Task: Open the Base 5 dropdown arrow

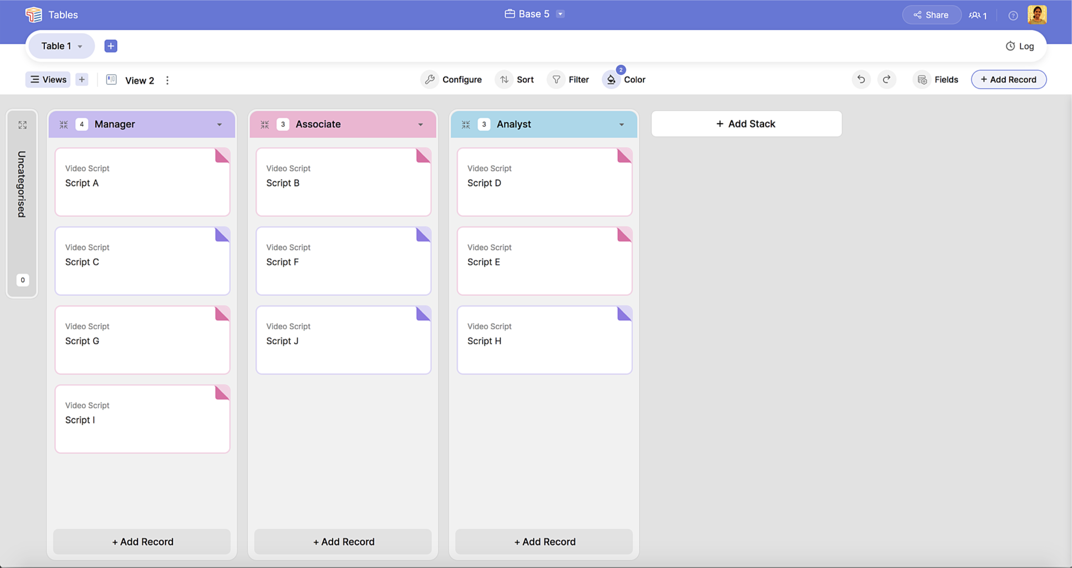Action: (560, 14)
